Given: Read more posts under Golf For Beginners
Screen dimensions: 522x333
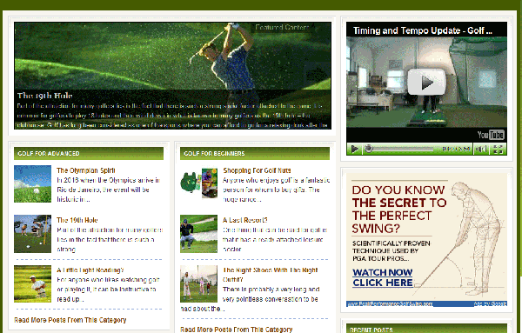Looking at the screenshot, I should click(x=237, y=330).
